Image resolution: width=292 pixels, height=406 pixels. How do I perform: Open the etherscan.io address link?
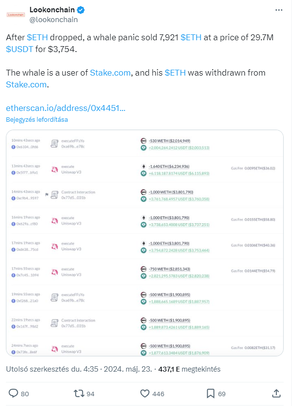66,108
